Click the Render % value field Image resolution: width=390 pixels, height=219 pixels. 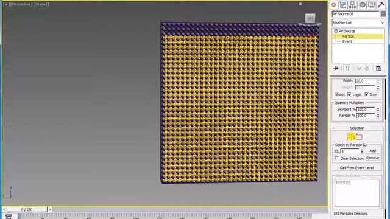[x=366, y=116]
